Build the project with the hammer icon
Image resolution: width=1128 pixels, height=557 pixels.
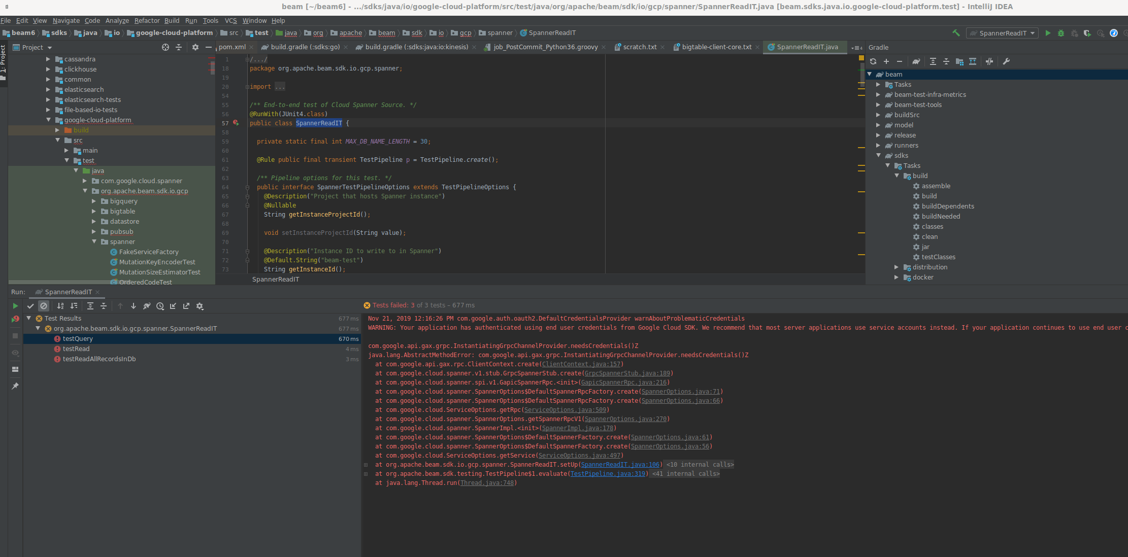click(956, 32)
